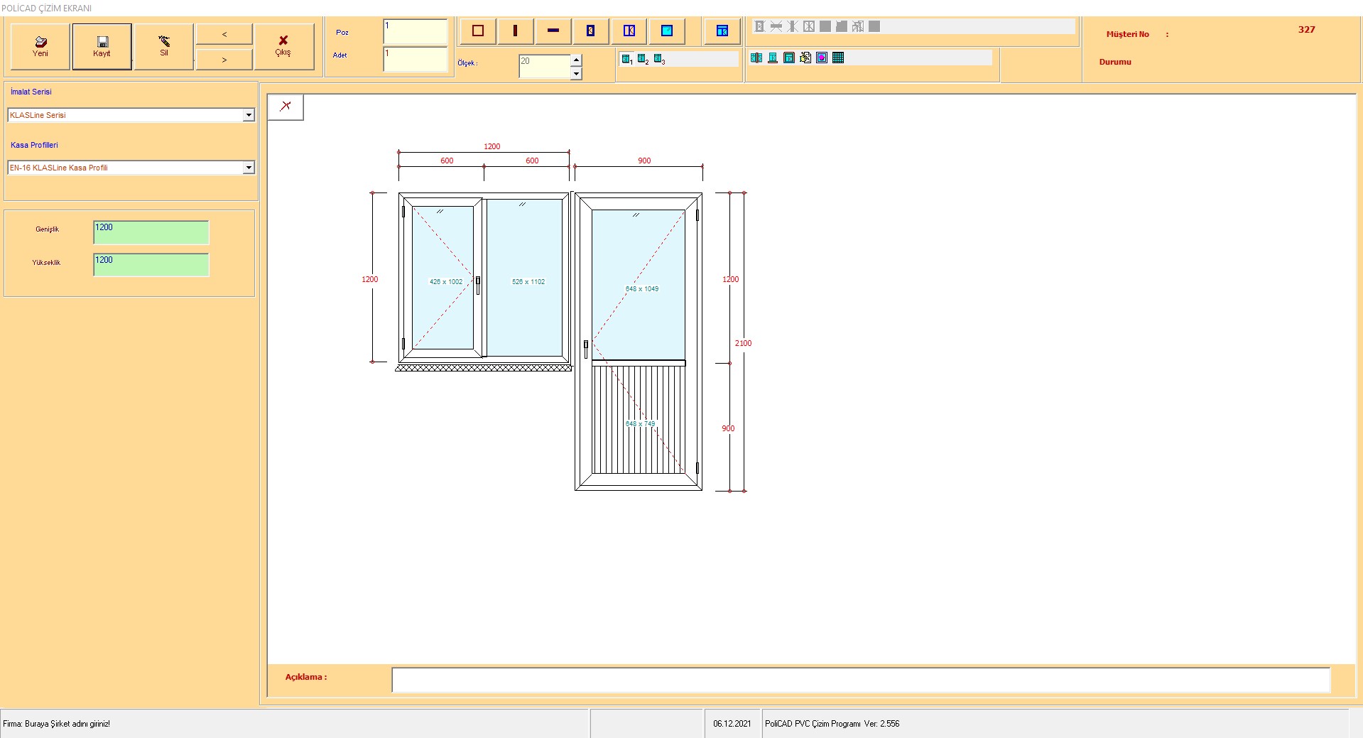Select the single opening sash tool
The height and width of the screenshot is (738, 1363).
pyautogui.click(x=591, y=31)
